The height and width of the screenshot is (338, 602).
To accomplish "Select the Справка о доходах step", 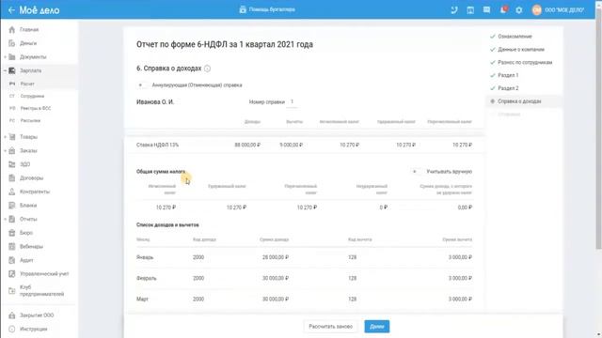I will click(519, 101).
